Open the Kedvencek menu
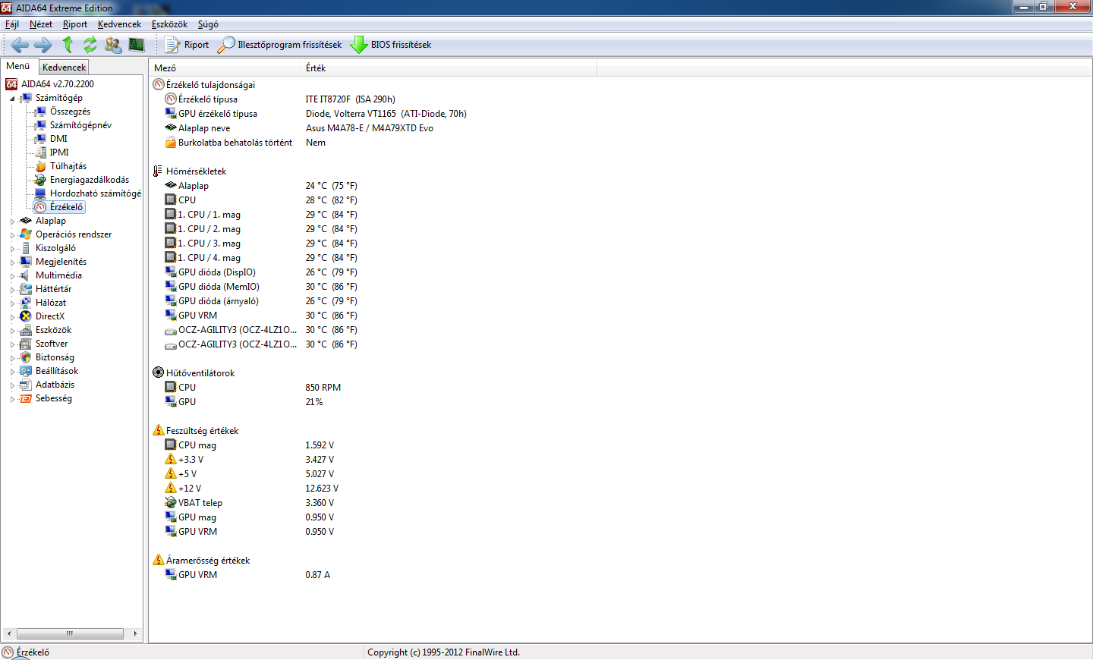This screenshot has width=1093, height=660. [x=119, y=24]
